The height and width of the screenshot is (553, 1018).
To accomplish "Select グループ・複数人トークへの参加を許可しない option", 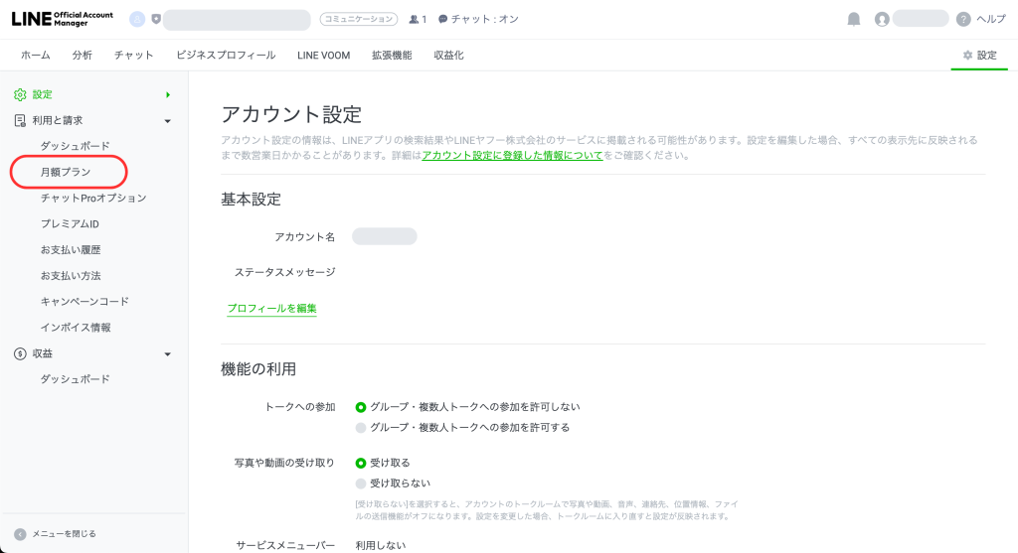I will [361, 407].
